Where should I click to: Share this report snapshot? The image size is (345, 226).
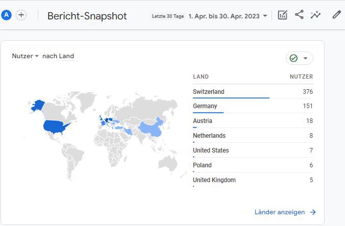[299, 15]
